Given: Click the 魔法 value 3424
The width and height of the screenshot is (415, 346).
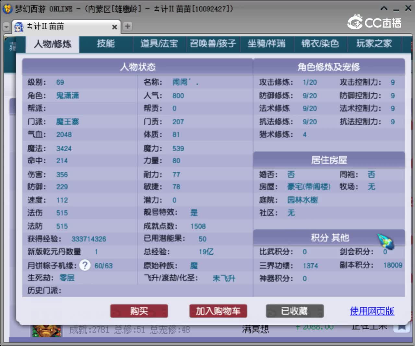Looking at the screenshot, I should [x=64, y=149].
